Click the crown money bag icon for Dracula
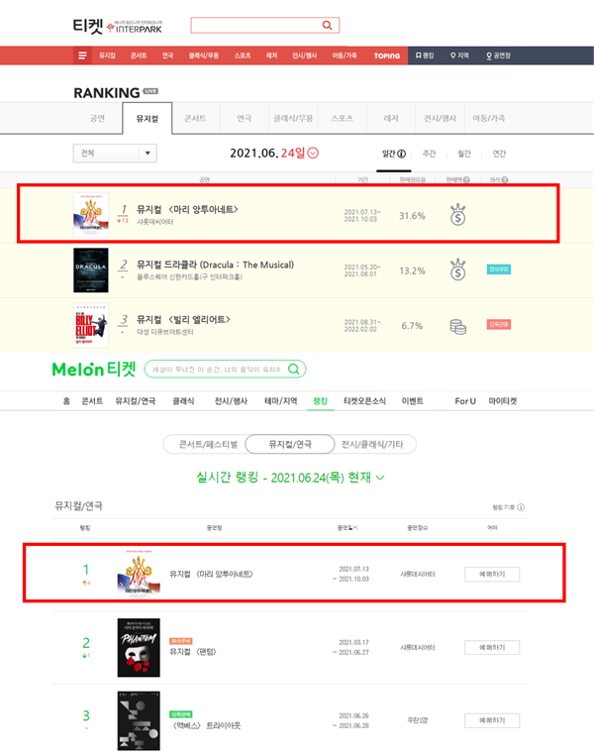594x754 pixels. [x=458, y=269]
